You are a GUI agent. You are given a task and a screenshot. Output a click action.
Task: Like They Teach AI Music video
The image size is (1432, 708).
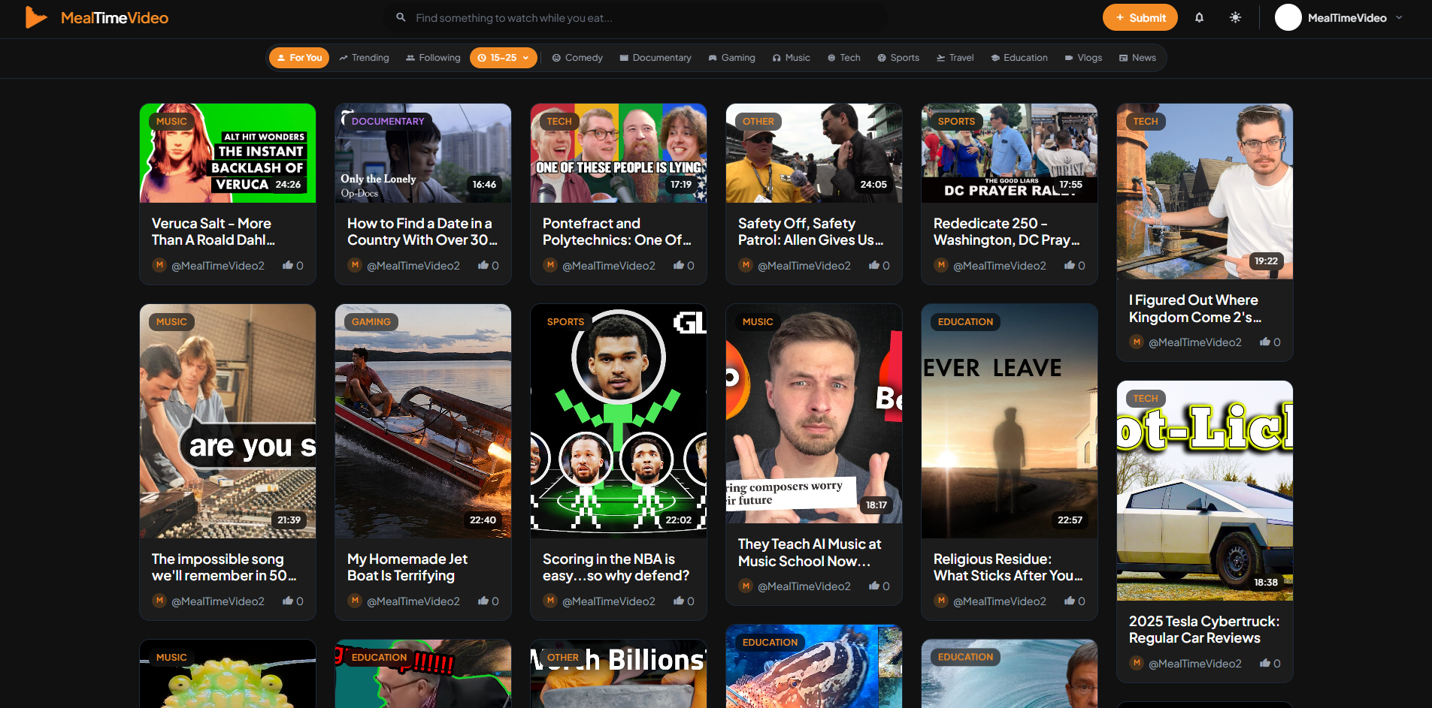(879, 586)
